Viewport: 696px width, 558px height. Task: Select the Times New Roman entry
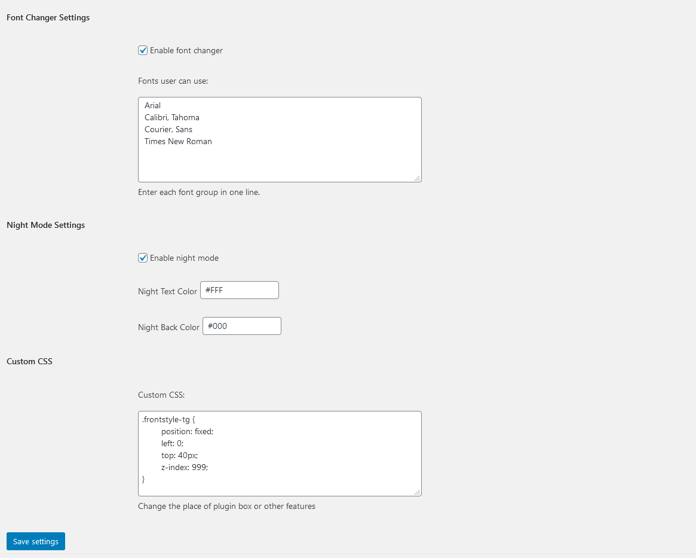tap(178, 141)
